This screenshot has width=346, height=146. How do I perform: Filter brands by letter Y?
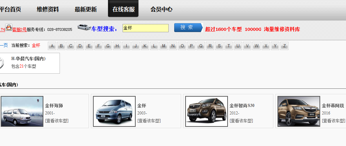275,46
